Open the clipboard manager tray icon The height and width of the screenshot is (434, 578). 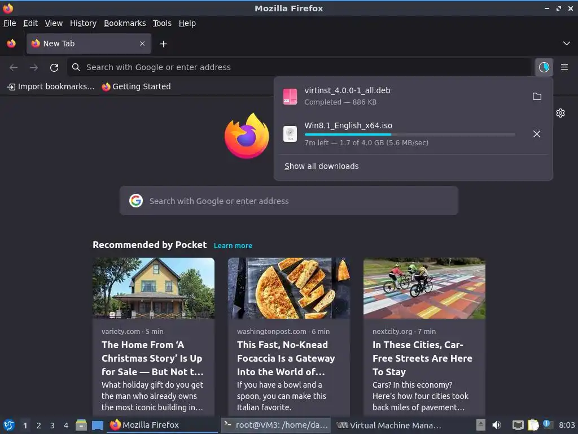pyautogui.click(x=533, y=425)
